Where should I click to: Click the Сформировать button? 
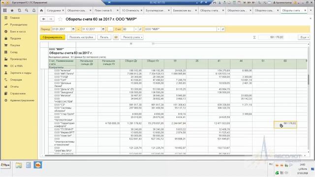click(x=53, y=37)
